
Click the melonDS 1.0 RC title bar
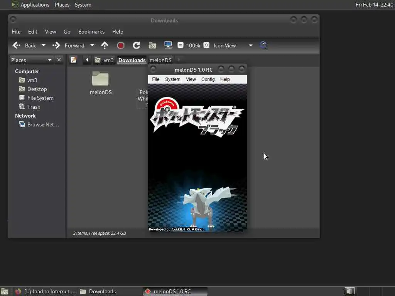click(x=194, y=70)
